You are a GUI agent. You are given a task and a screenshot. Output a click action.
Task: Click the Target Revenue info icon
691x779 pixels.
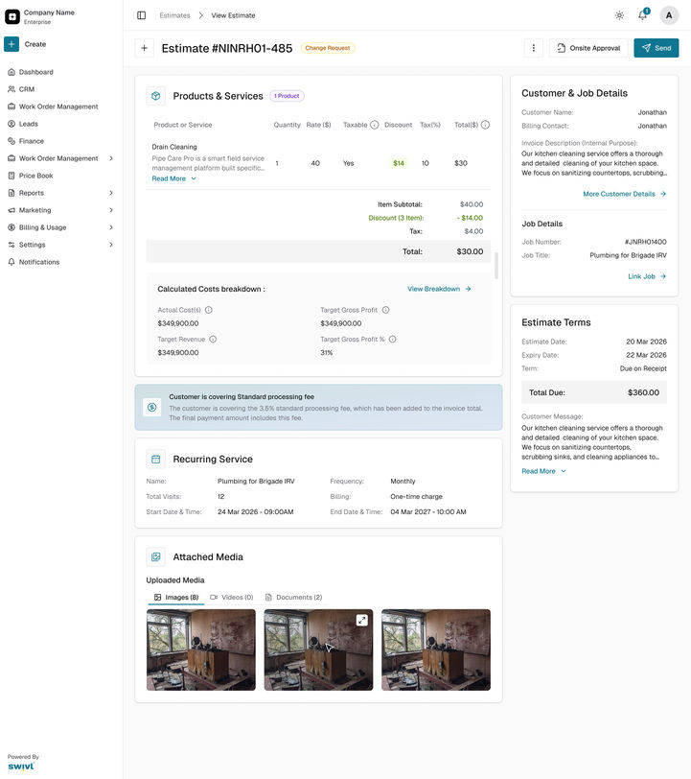tap(213, 340)
